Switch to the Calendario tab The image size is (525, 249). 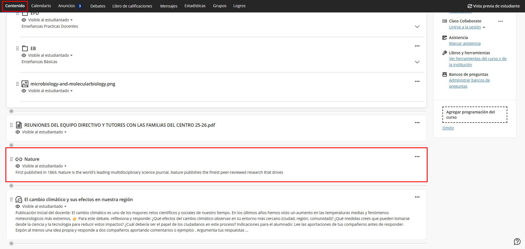[x=41, y=6]
